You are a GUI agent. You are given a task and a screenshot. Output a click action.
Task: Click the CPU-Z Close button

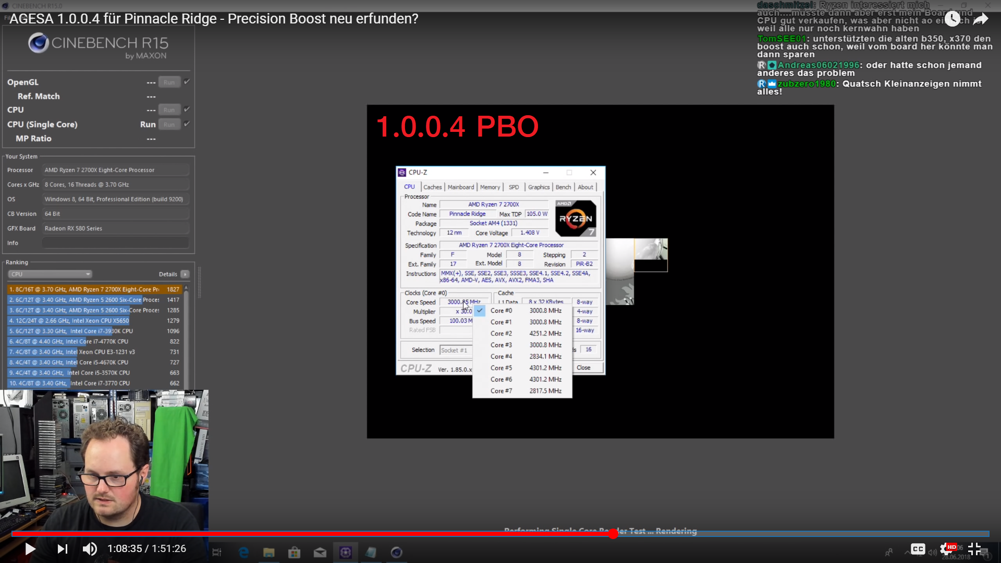coord(588,368)
